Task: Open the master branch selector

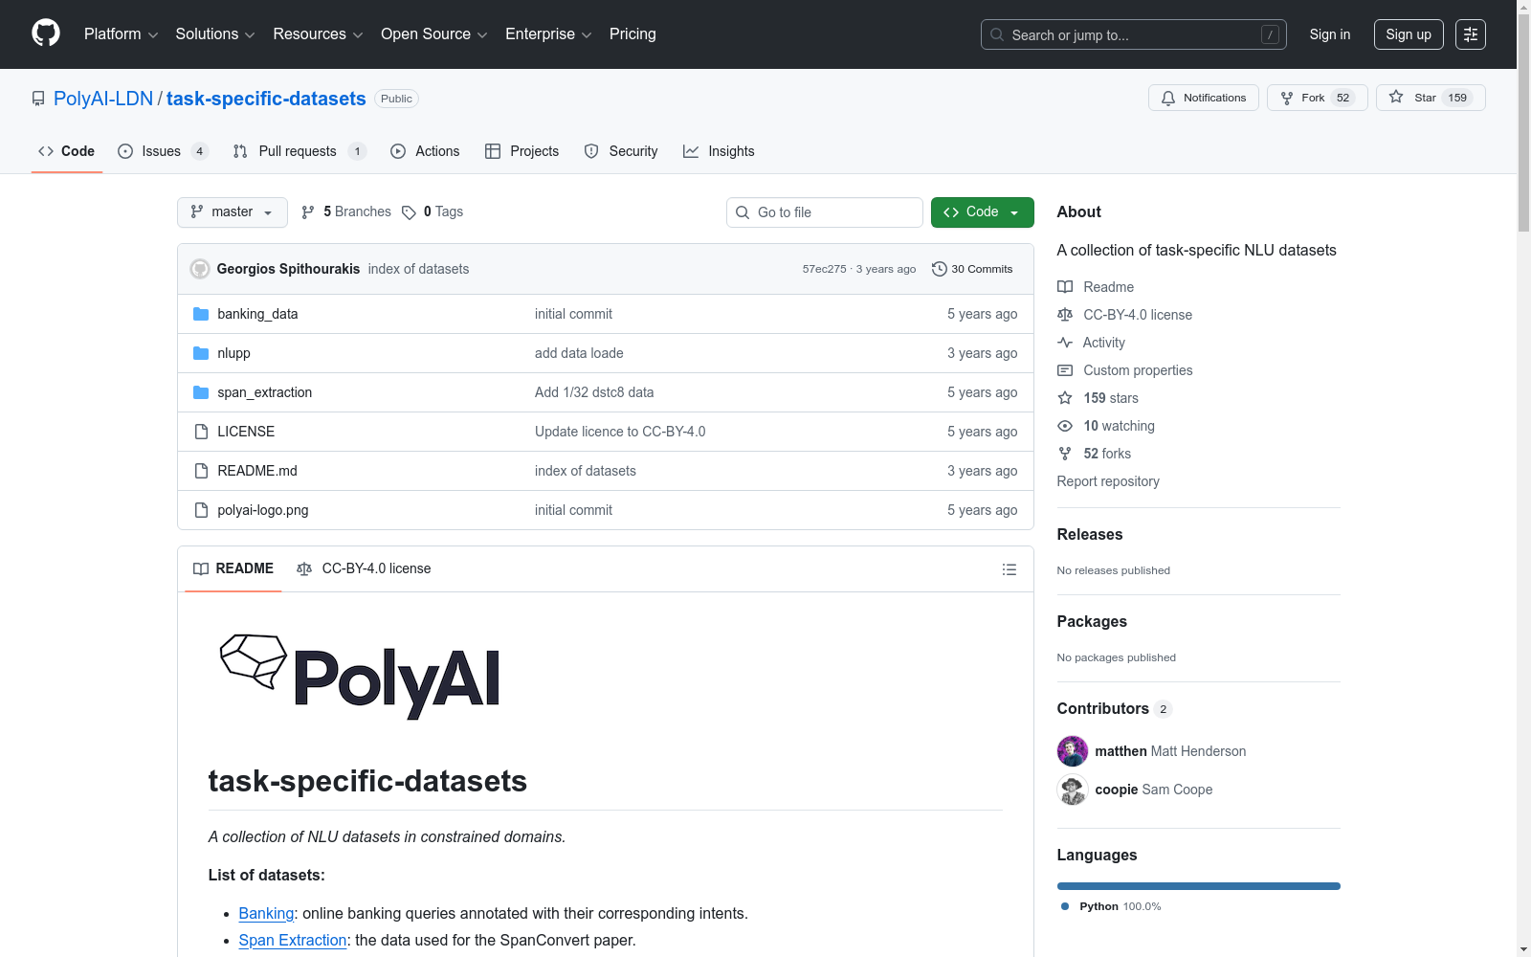Action: point(233,212)
